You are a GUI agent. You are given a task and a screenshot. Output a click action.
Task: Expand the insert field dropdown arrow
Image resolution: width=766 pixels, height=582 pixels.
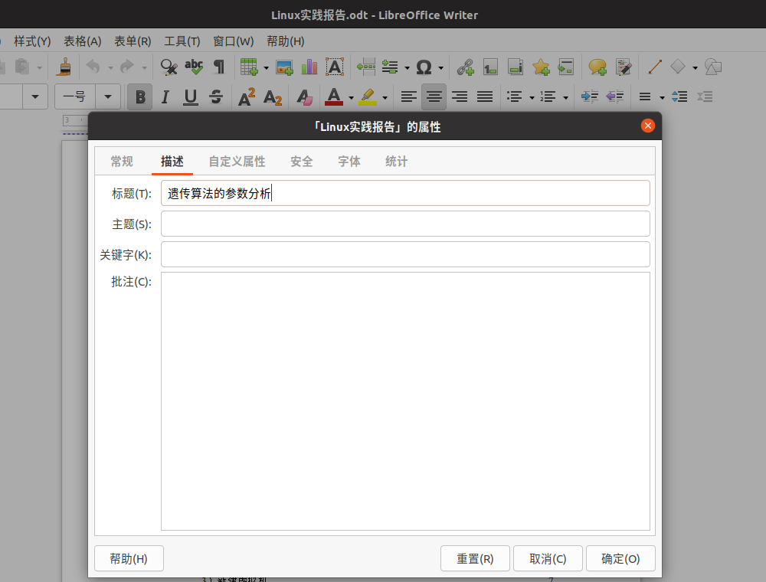[x=407, y=68]
